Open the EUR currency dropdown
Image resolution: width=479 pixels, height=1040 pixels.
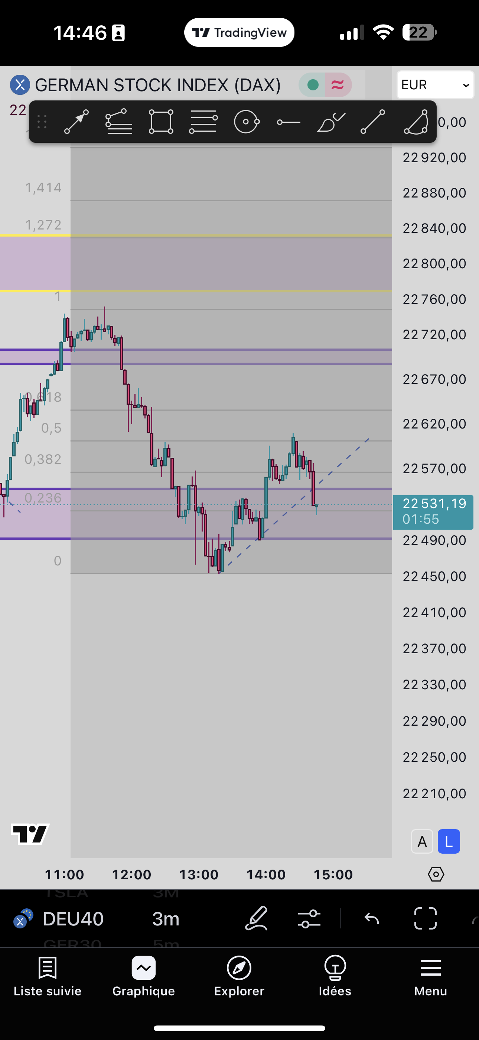pyautogui.click(x=435, y=85)
